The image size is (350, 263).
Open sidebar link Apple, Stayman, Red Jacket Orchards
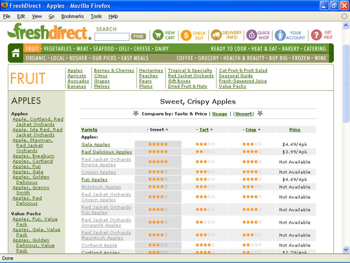tap(33, 145)
